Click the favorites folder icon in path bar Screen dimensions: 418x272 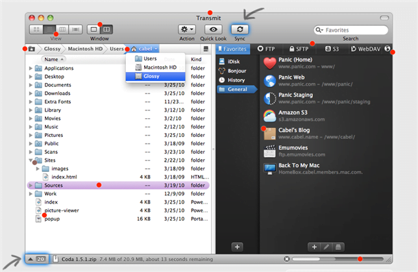click(32, 49)
